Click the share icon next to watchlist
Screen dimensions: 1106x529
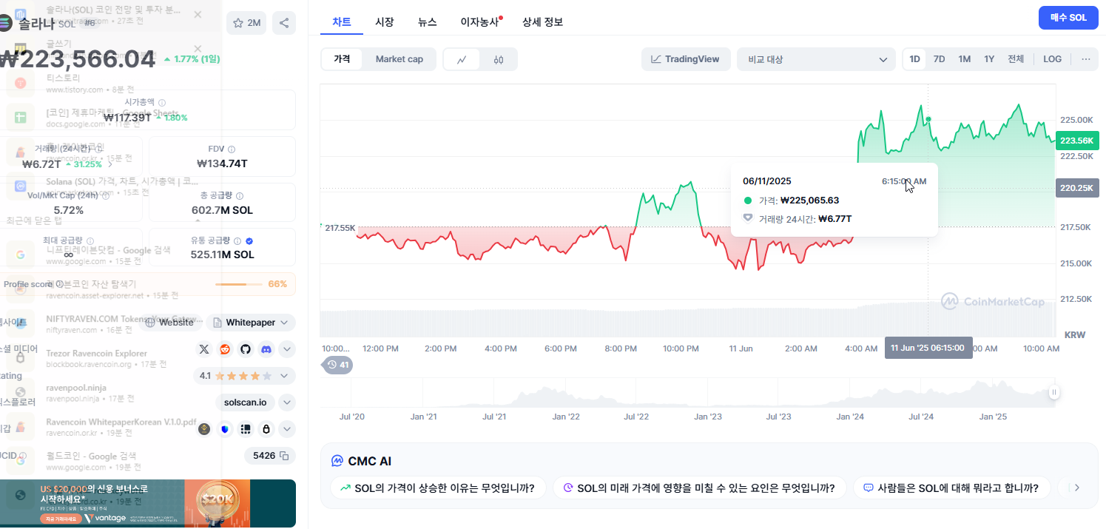click(x=284, y=23)
